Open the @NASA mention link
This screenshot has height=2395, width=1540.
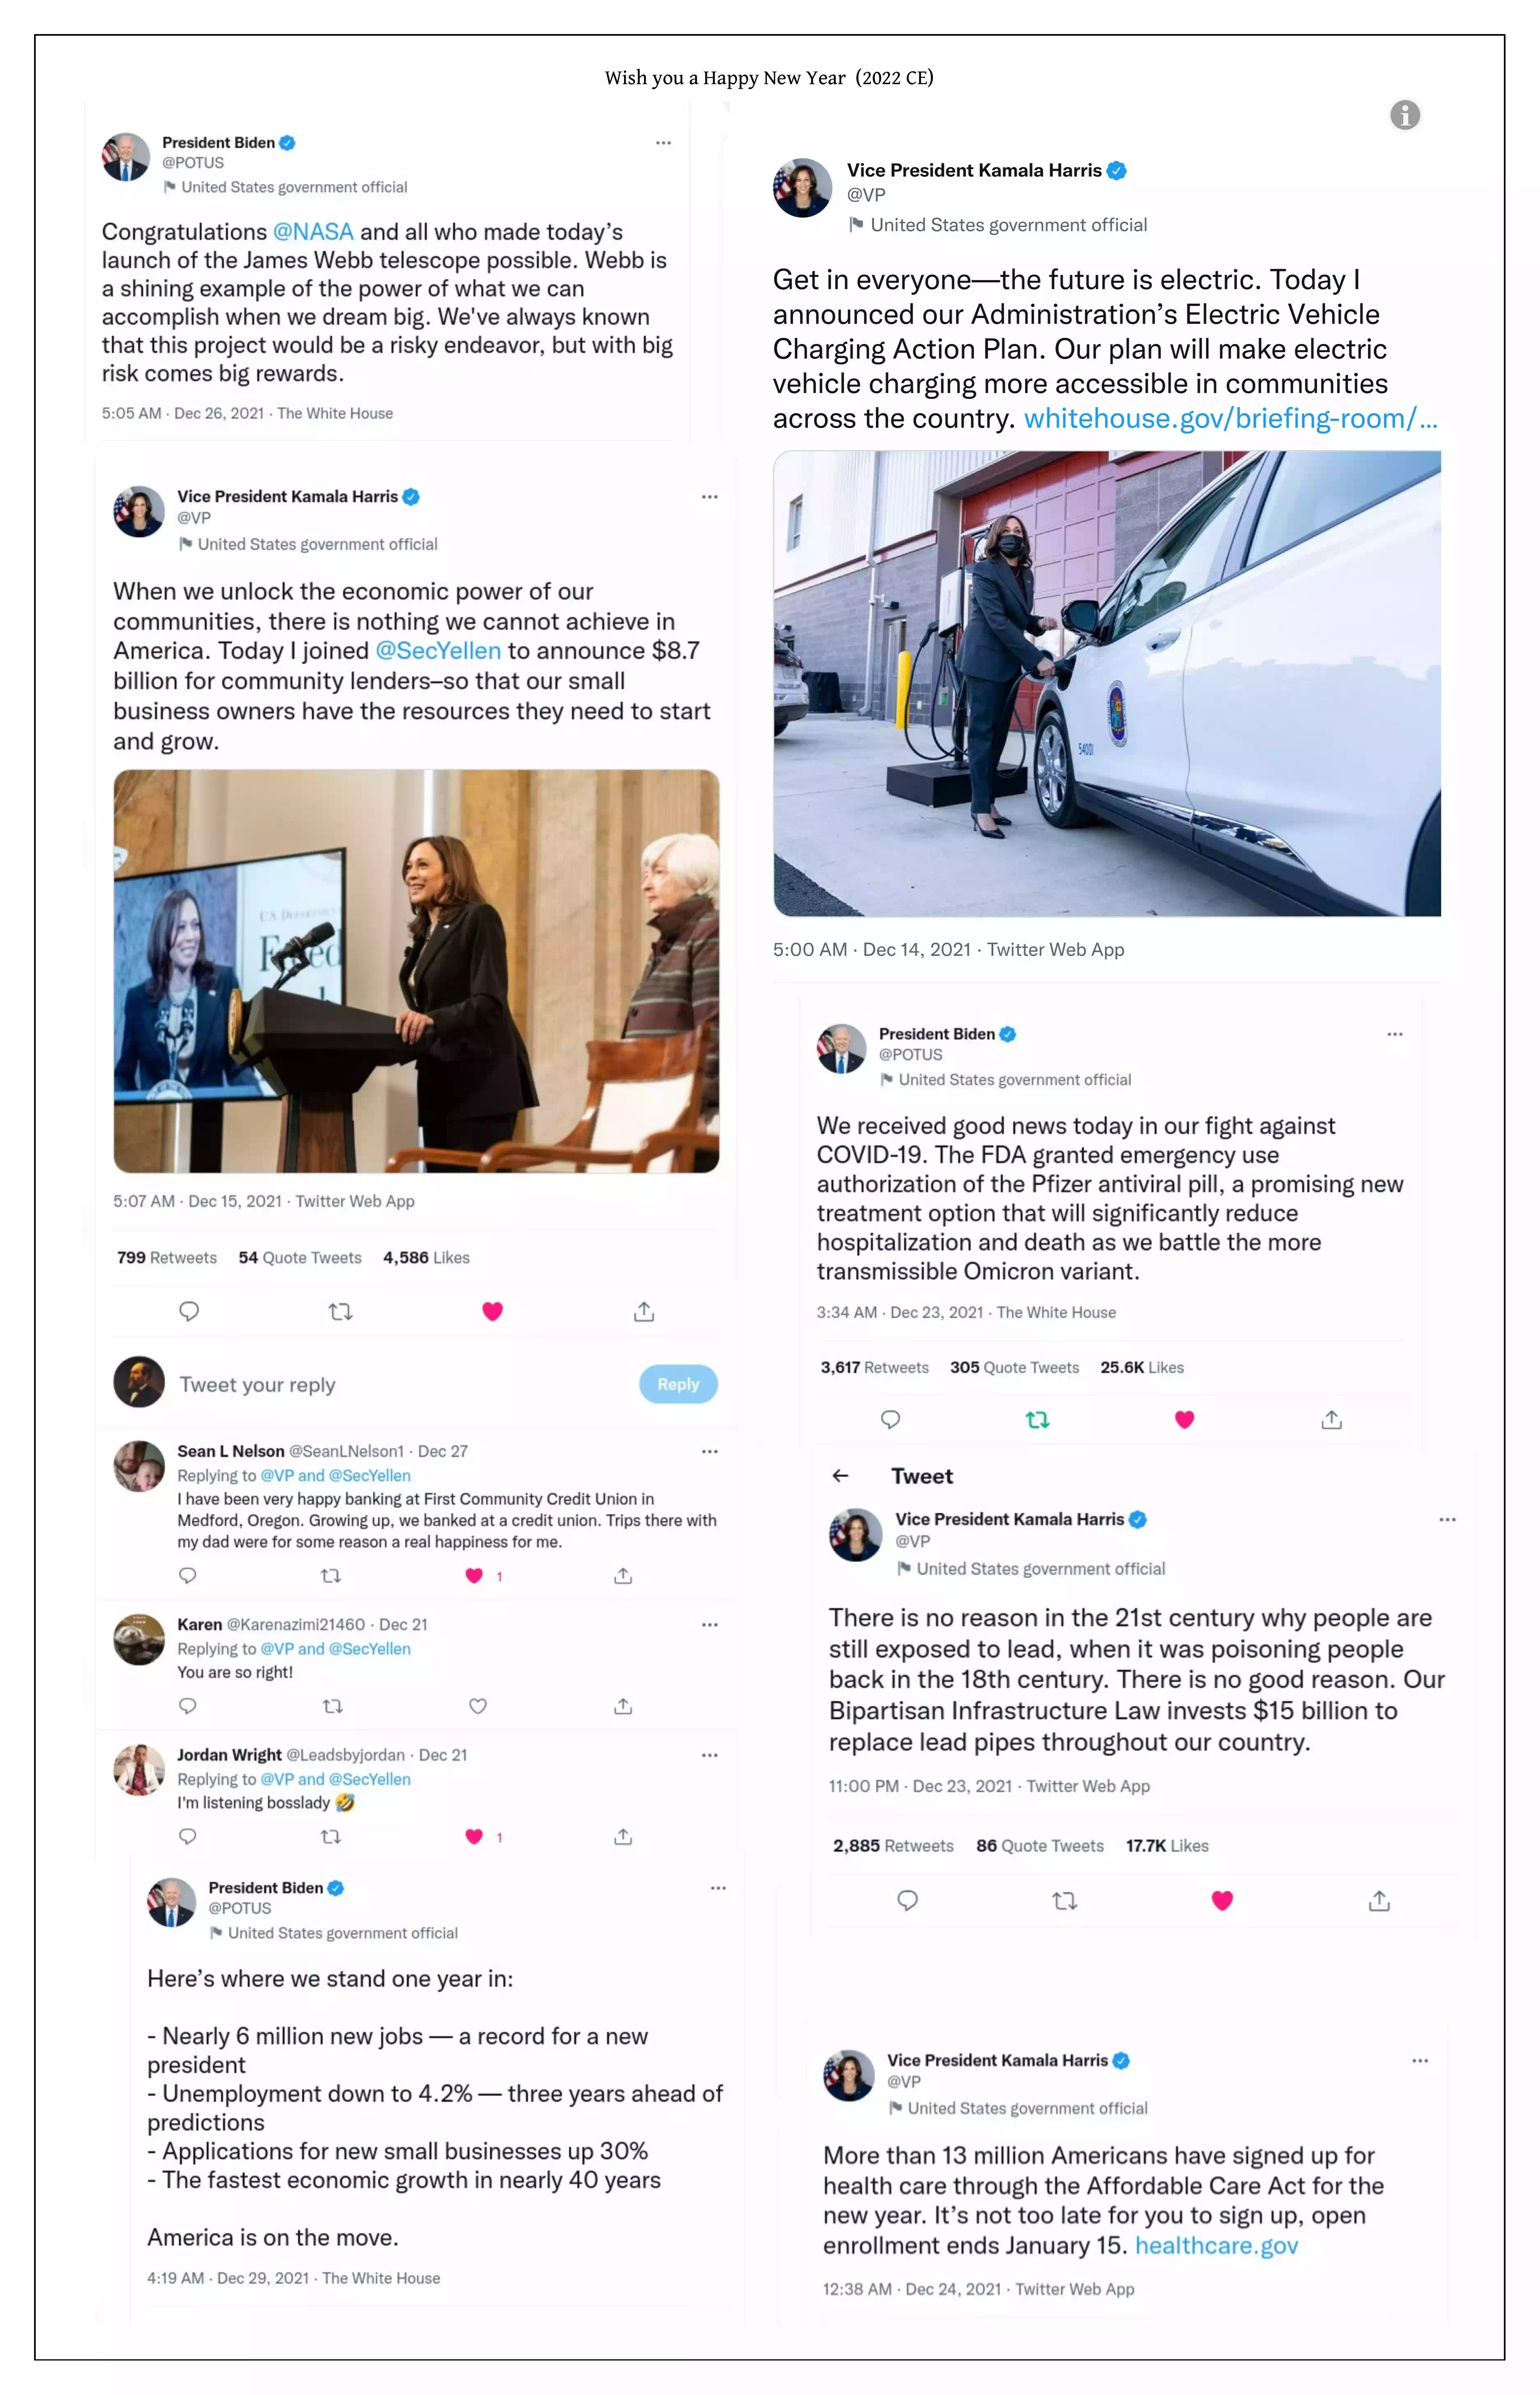313,232
